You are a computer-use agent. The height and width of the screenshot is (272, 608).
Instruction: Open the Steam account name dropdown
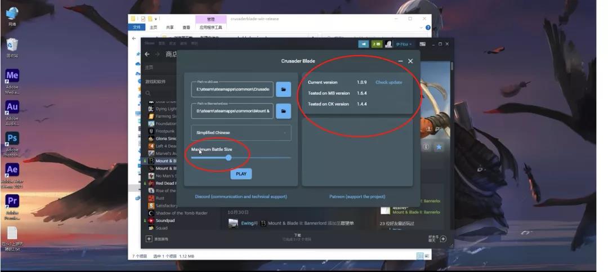point(404,44)
